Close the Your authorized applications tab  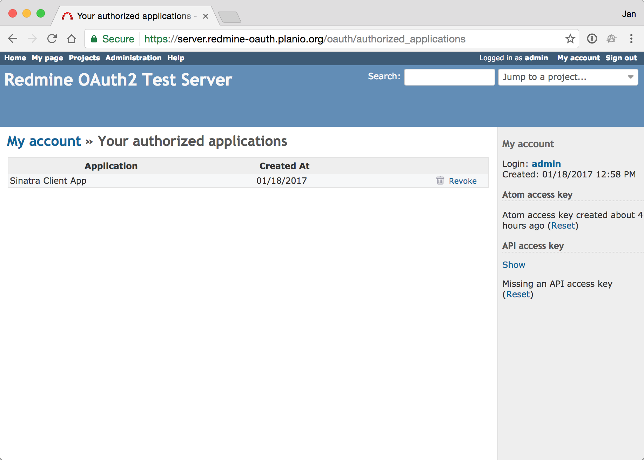pos(206,16)
